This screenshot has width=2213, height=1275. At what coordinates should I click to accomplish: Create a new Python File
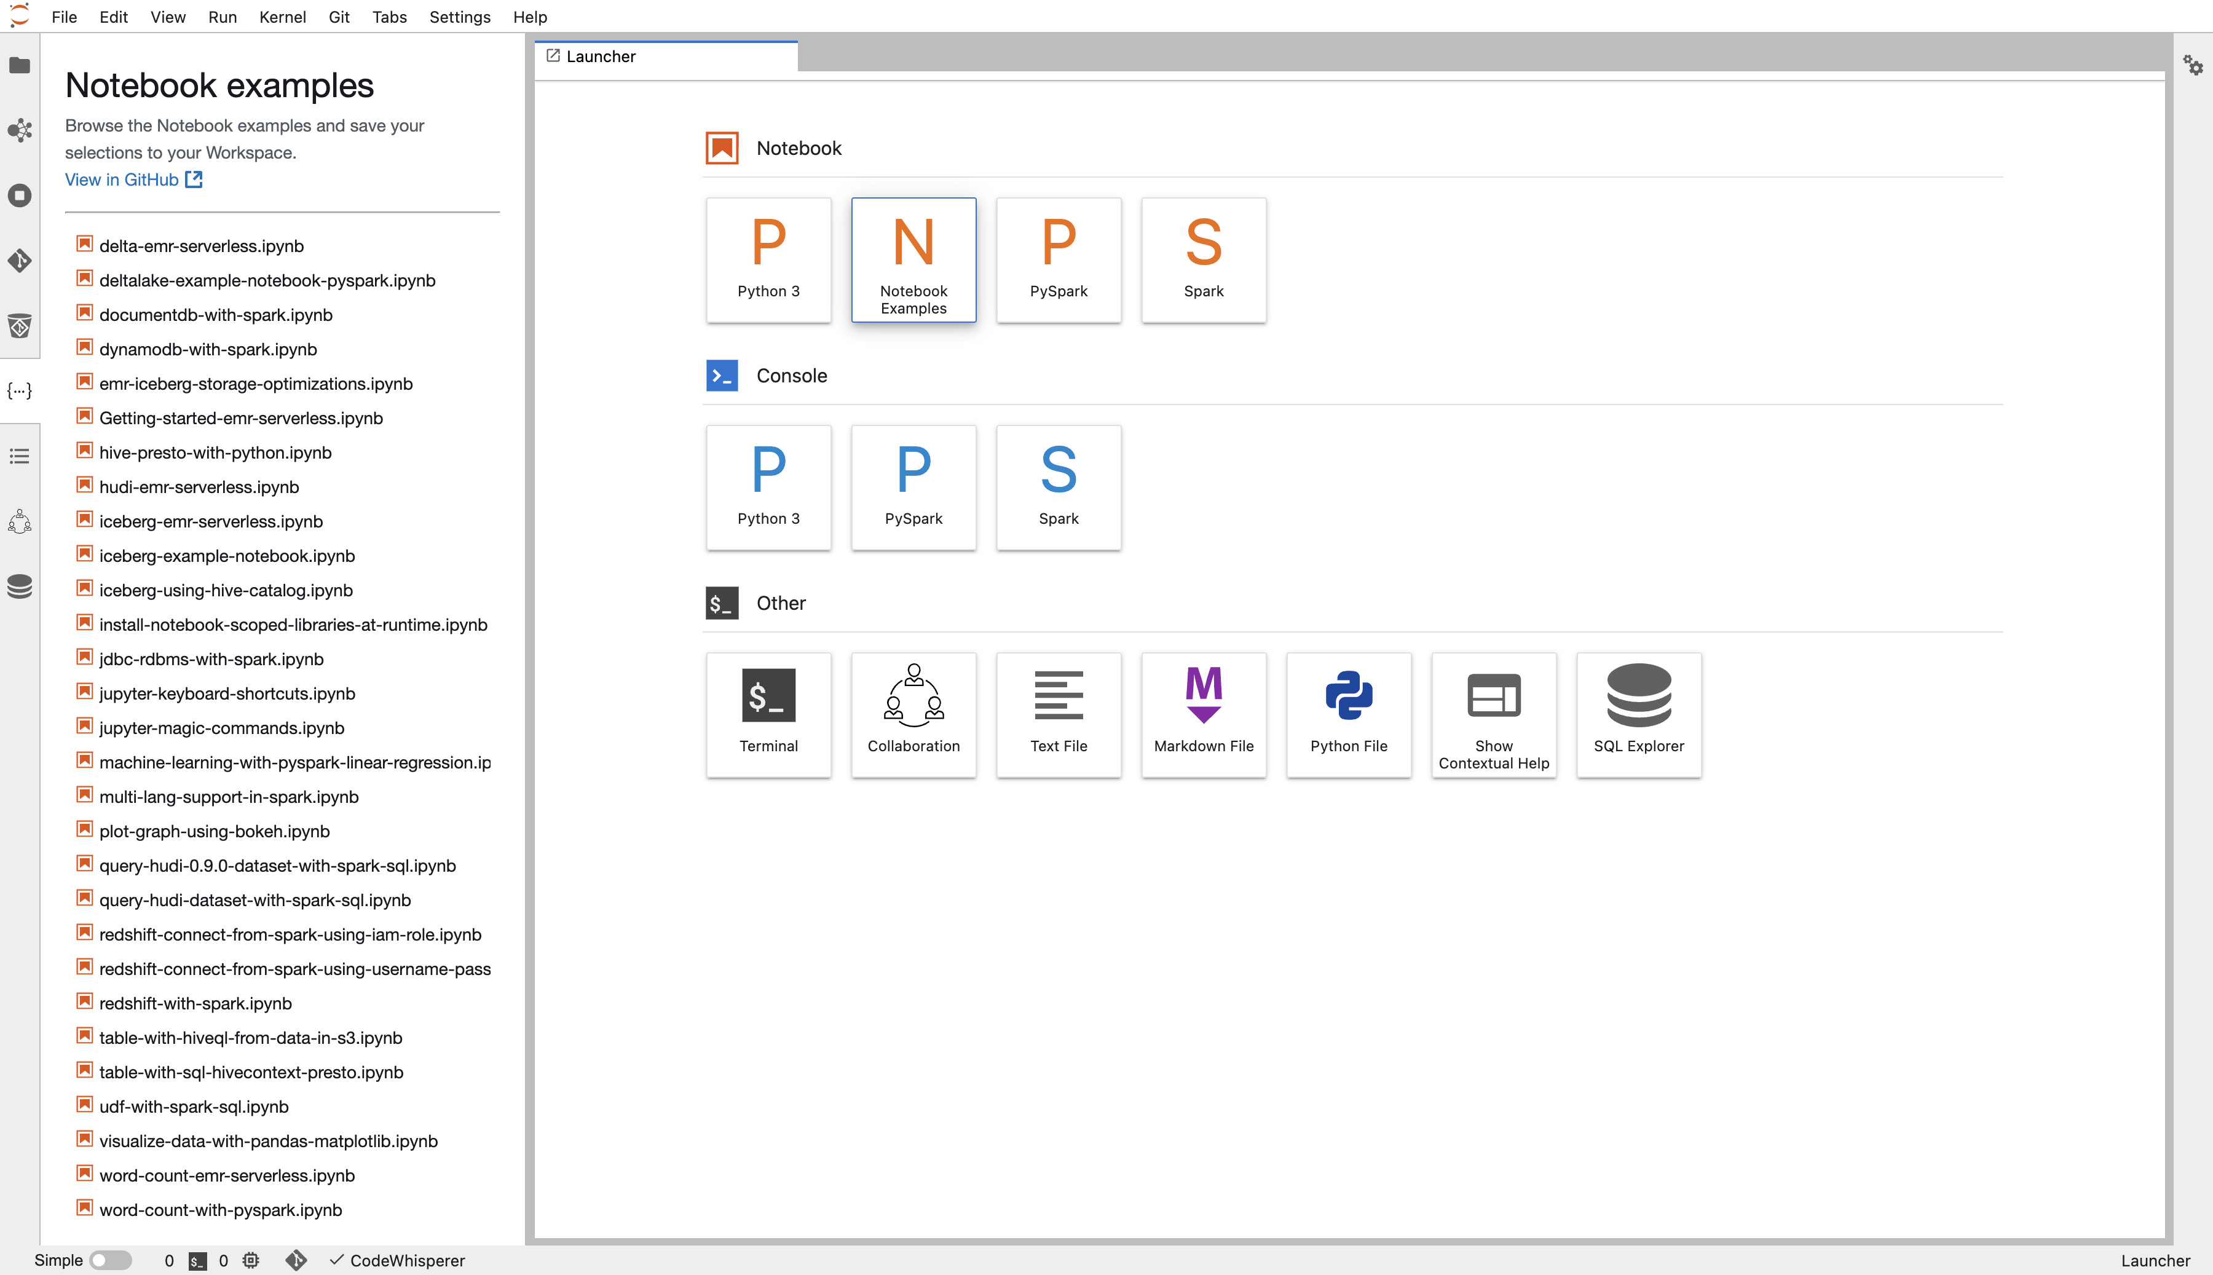click(x=1349, y=714)
